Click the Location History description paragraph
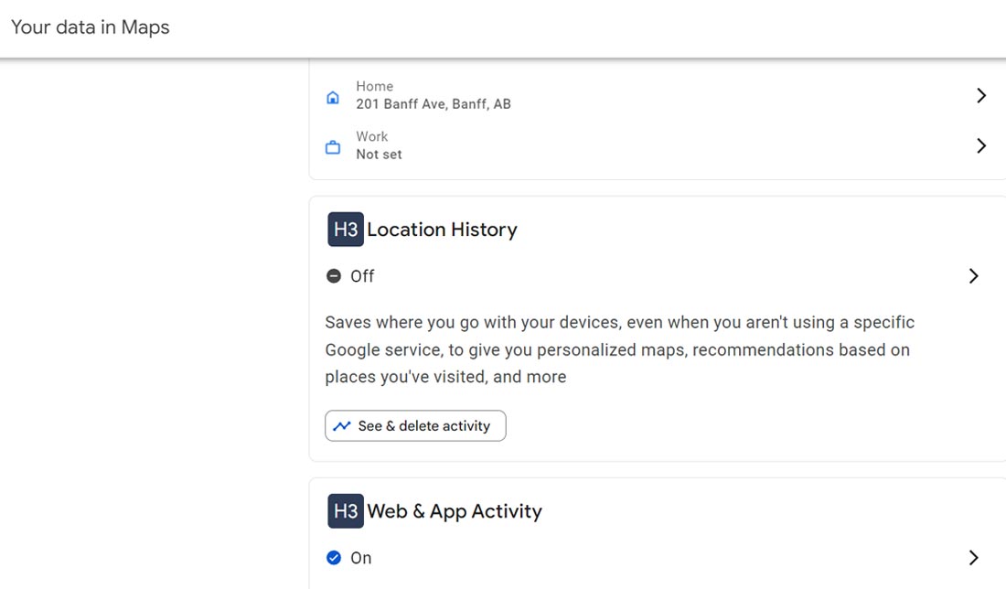1006x589 pixels. [619, 349]
